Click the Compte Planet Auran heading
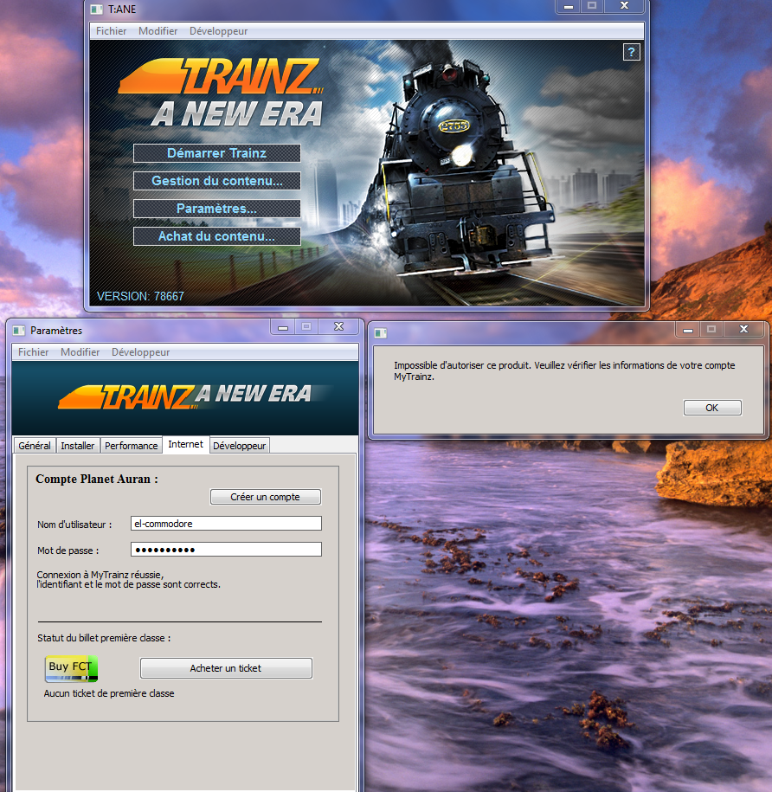 [97, 479]
